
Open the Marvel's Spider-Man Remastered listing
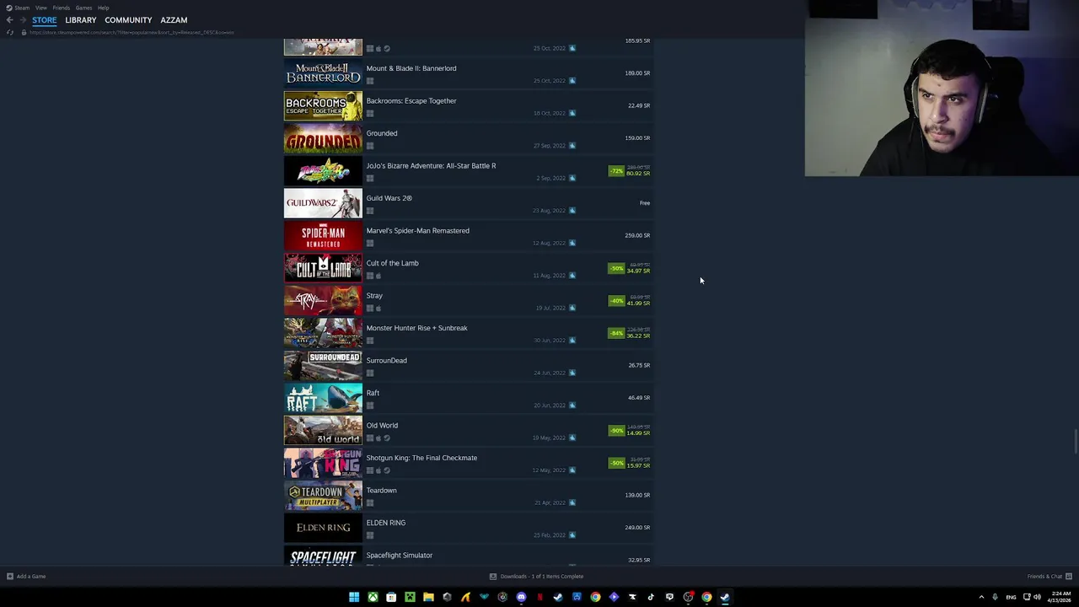pos(468,236)
